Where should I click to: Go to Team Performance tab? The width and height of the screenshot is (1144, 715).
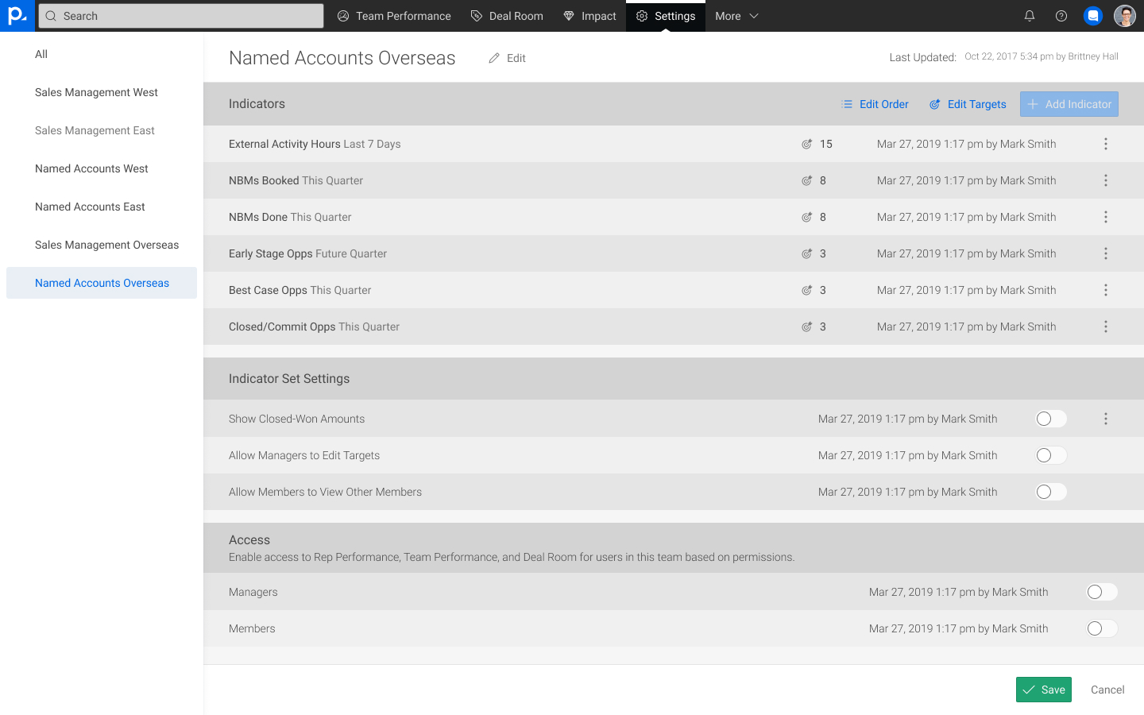coord(394,16)
